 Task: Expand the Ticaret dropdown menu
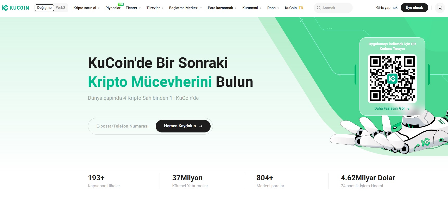coord(133,8)
